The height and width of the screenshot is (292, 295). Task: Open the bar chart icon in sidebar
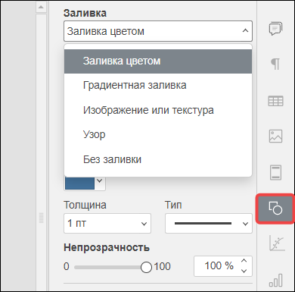276,280
